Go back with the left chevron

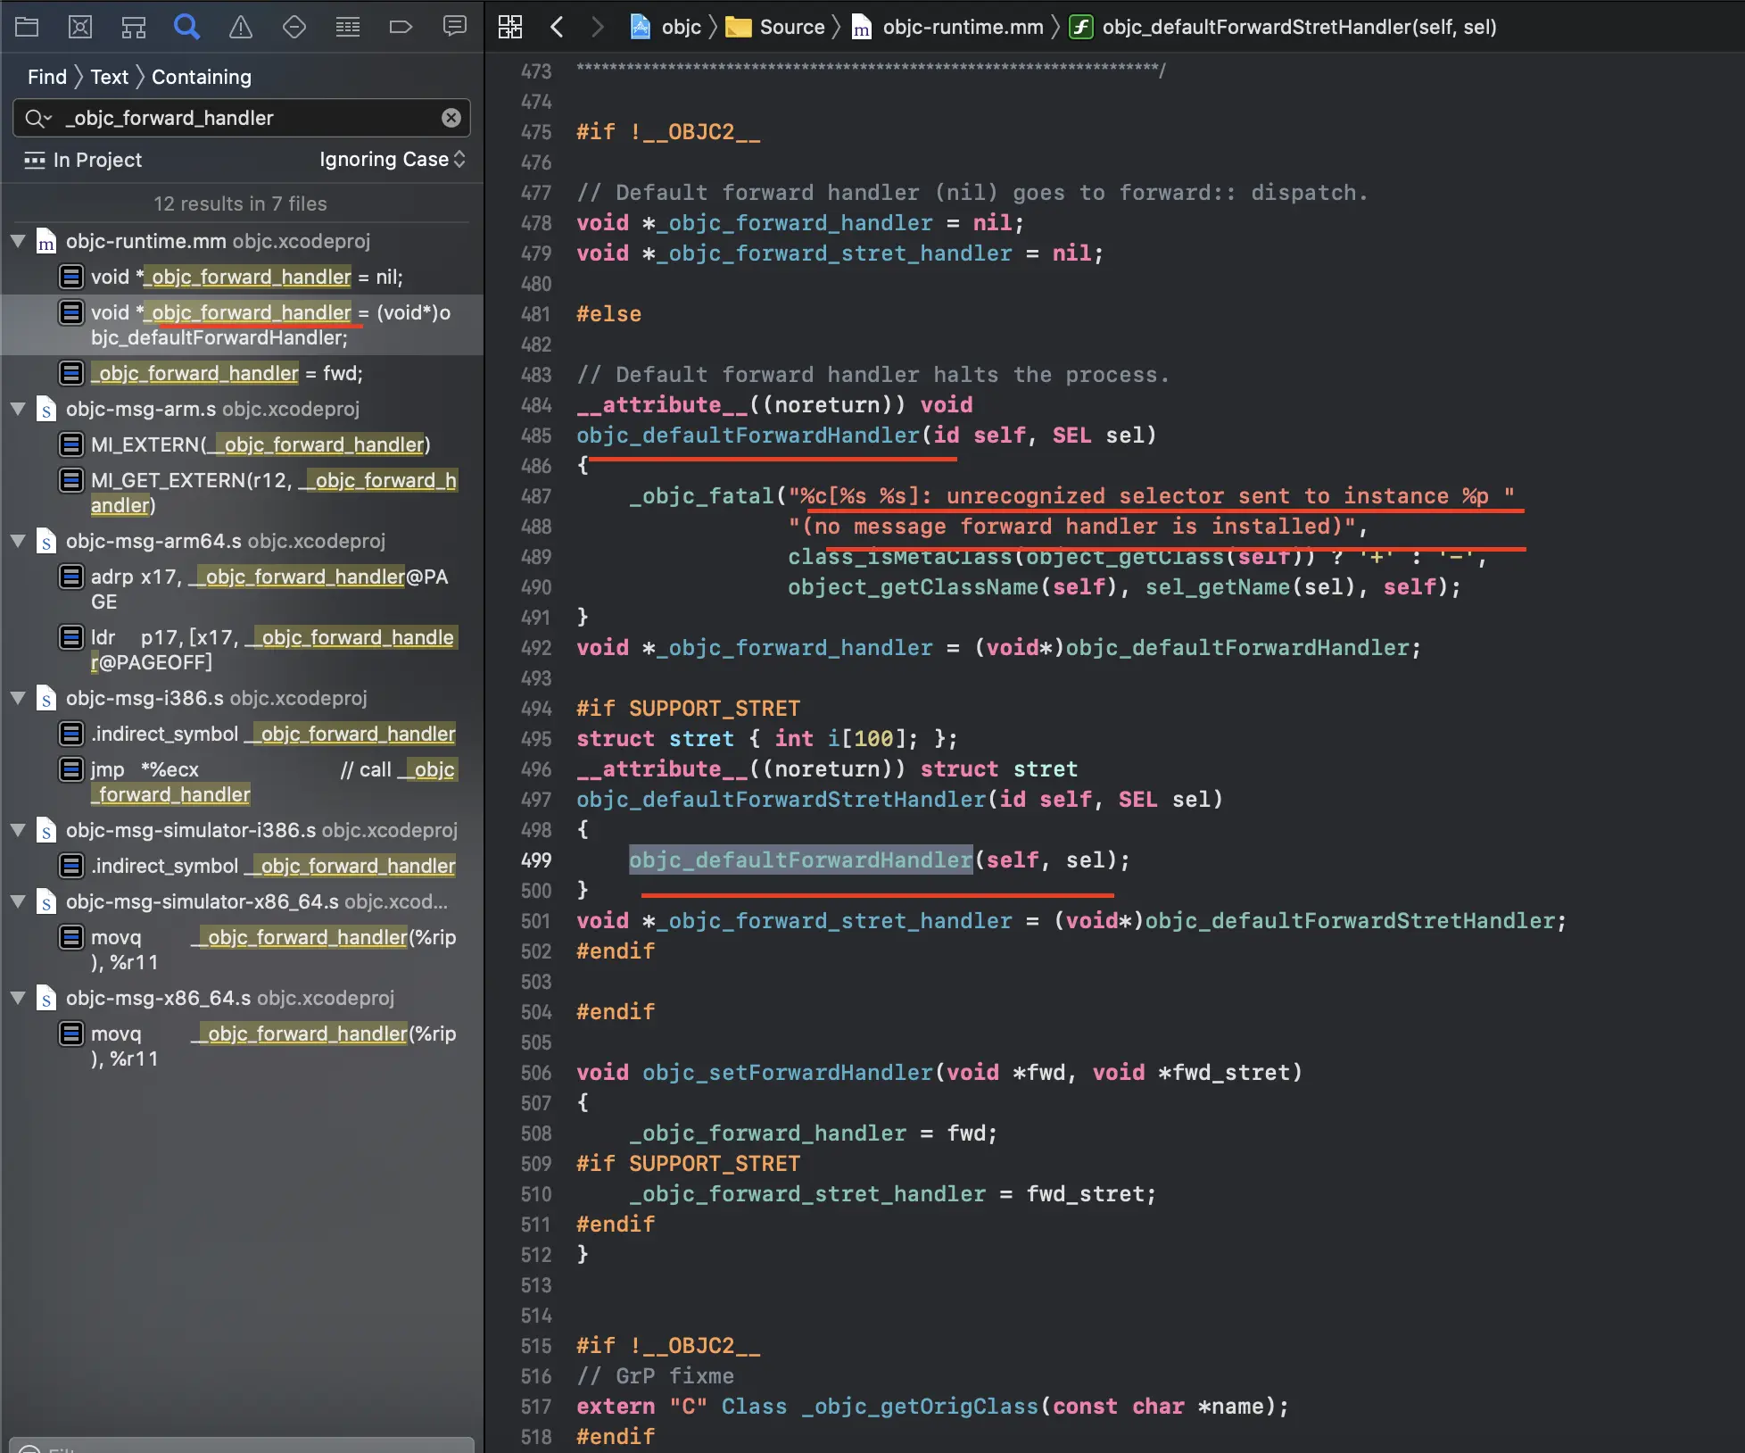click(x=557, y=27)
